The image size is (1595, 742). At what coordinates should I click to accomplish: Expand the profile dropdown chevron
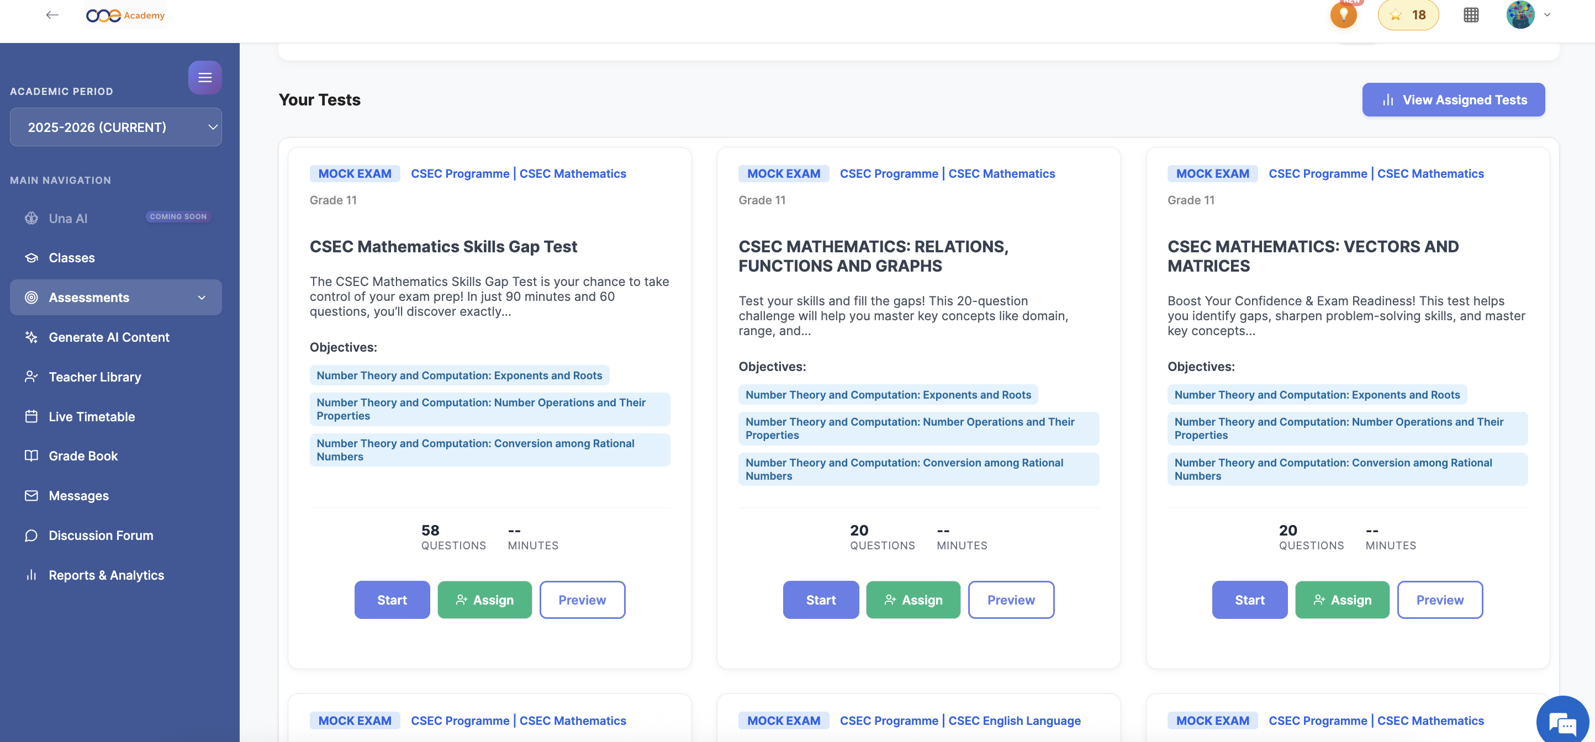(1547, 15)
